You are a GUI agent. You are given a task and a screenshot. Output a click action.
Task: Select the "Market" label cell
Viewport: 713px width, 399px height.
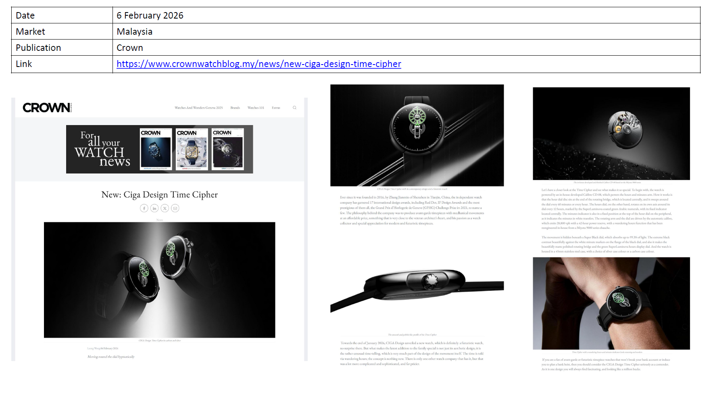coord(62,31)
